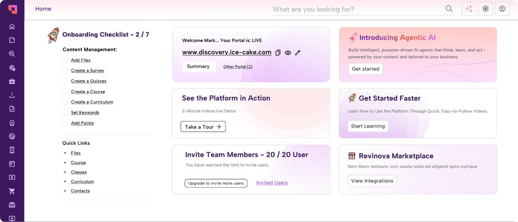518x222 pixels.
Task: Switch to Other Portal (2)
Action: click(238, 67)
